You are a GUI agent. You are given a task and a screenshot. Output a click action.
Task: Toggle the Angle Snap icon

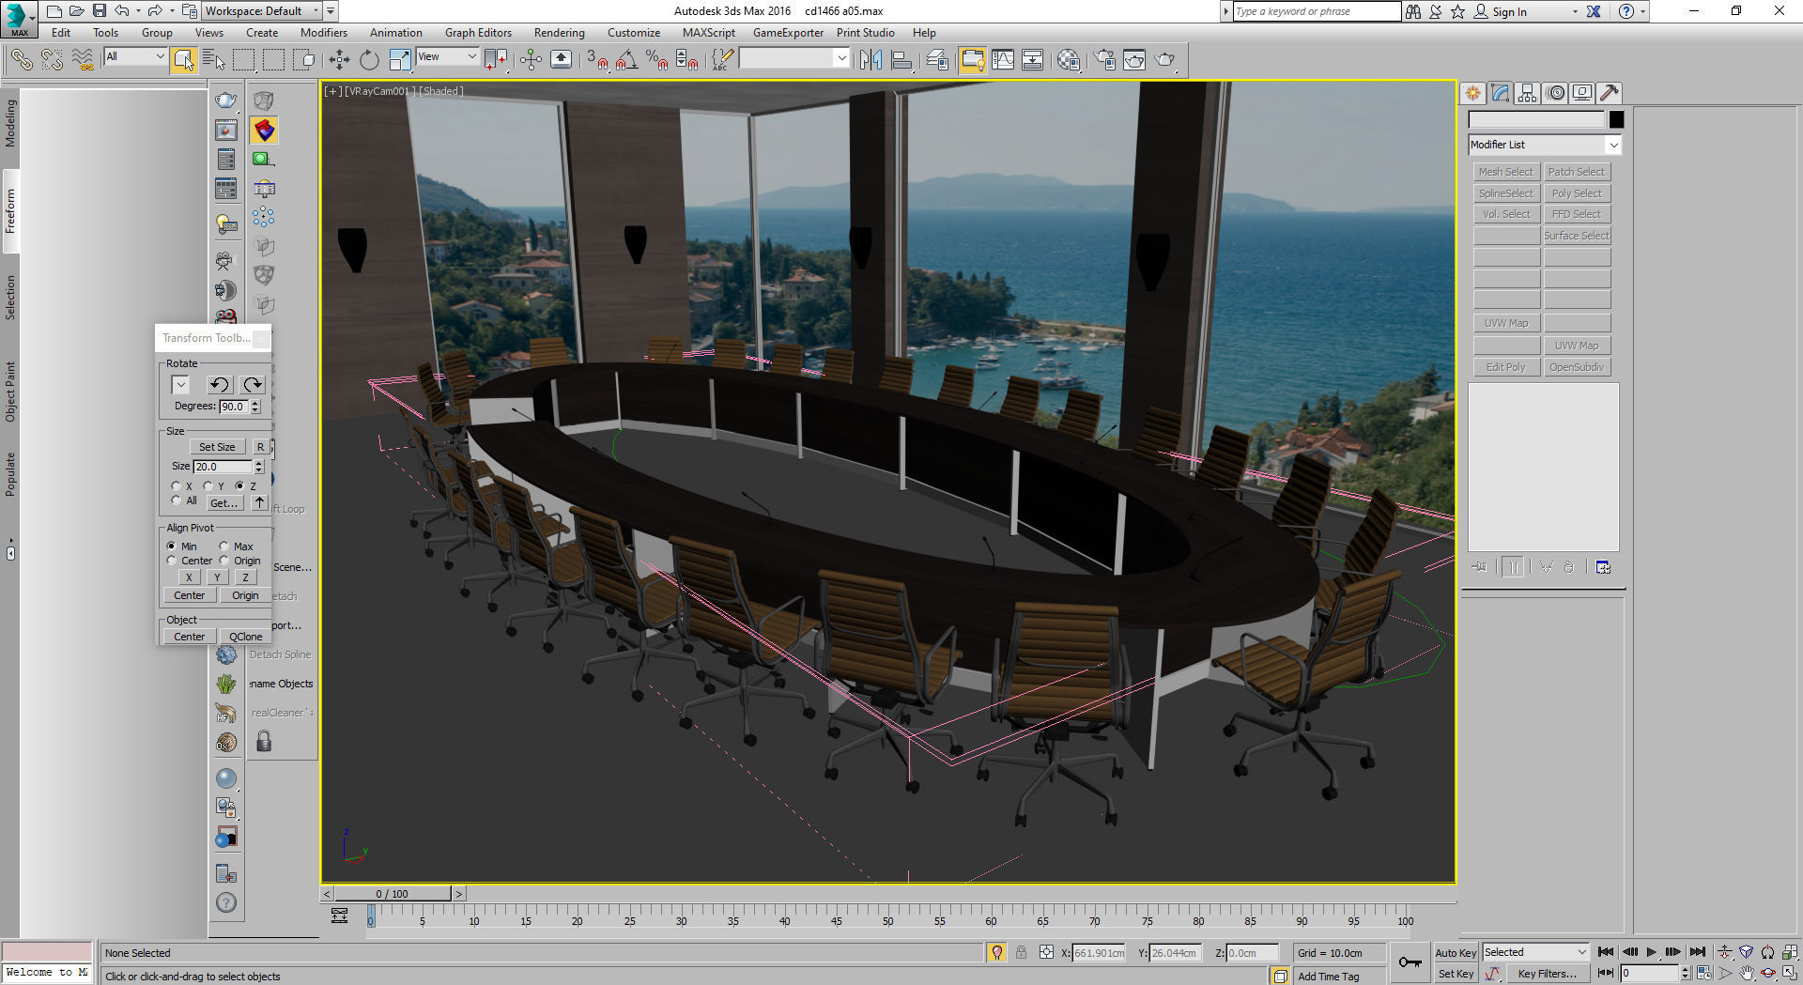[626, 60]
